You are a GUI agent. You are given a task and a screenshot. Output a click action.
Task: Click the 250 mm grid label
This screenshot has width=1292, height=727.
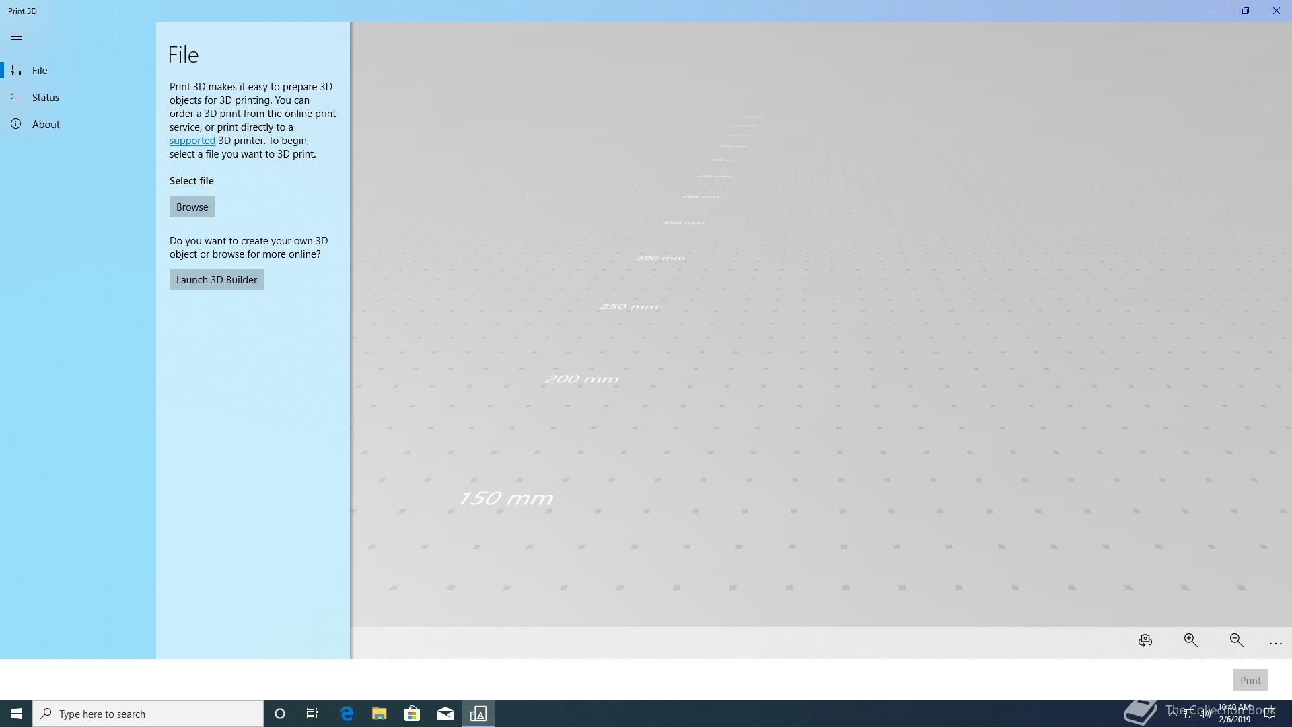[x=629, y=306]
